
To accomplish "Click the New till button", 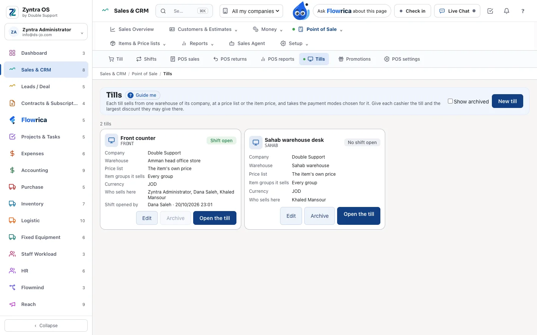I will point(507,101).
